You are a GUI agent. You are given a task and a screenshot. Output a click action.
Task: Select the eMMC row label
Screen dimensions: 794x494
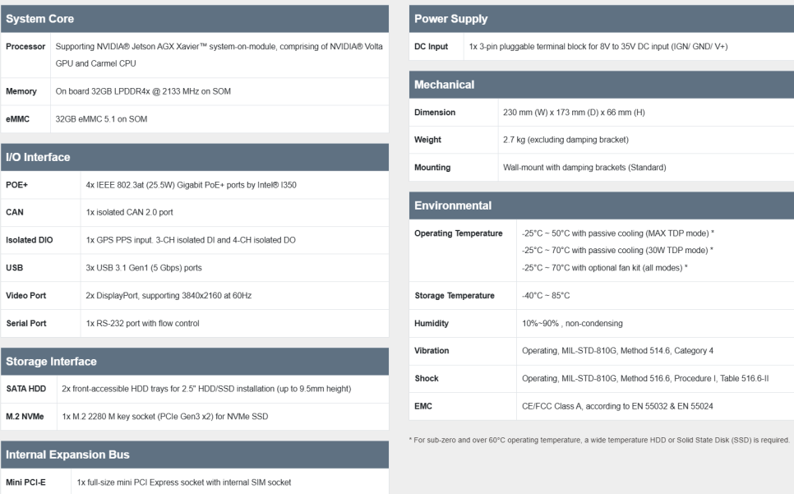[18, 118]
